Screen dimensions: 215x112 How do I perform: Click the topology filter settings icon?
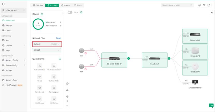[204, 5]
